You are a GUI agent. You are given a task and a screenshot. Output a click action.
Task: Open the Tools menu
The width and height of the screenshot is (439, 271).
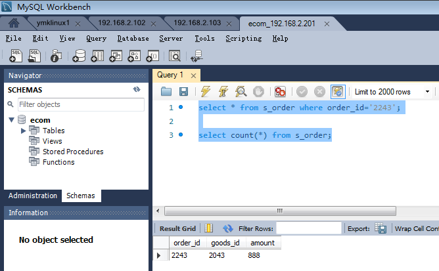point(204,38)
